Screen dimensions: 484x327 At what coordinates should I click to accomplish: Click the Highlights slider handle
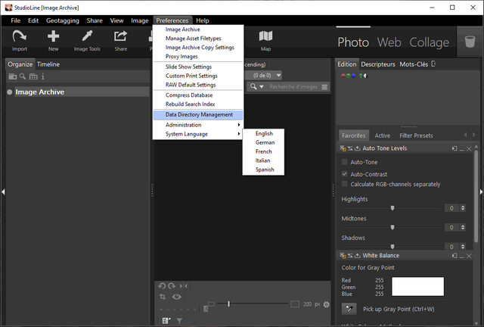[x=392, y=207]
